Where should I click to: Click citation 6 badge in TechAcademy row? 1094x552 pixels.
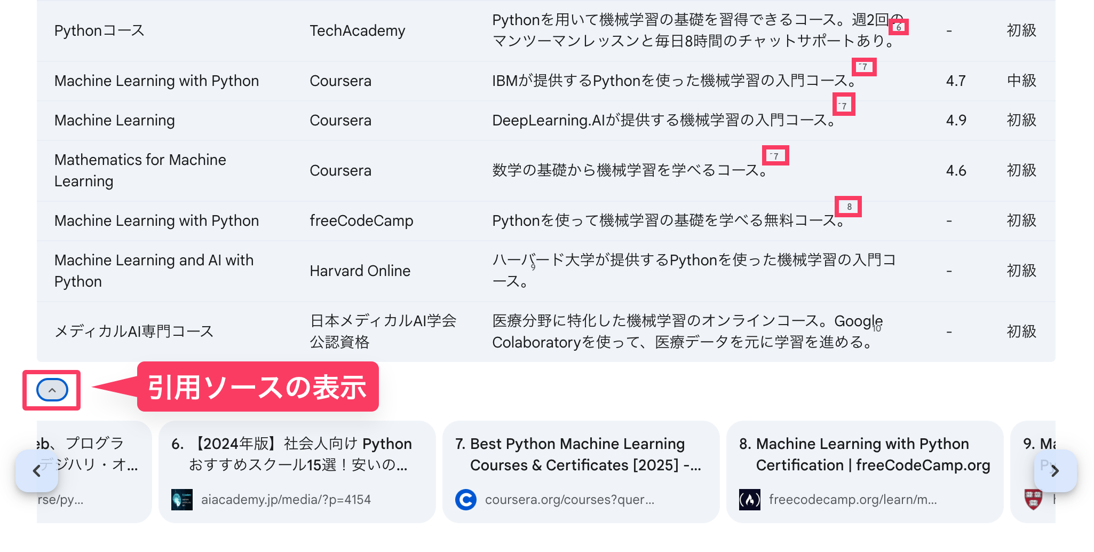(899, 27)
